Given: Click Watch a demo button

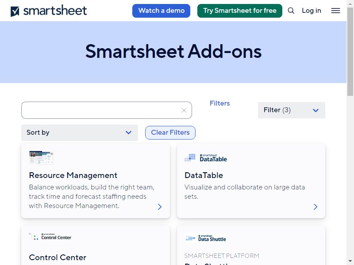Looking at the screenshot, I should click(x=161, y=11).
